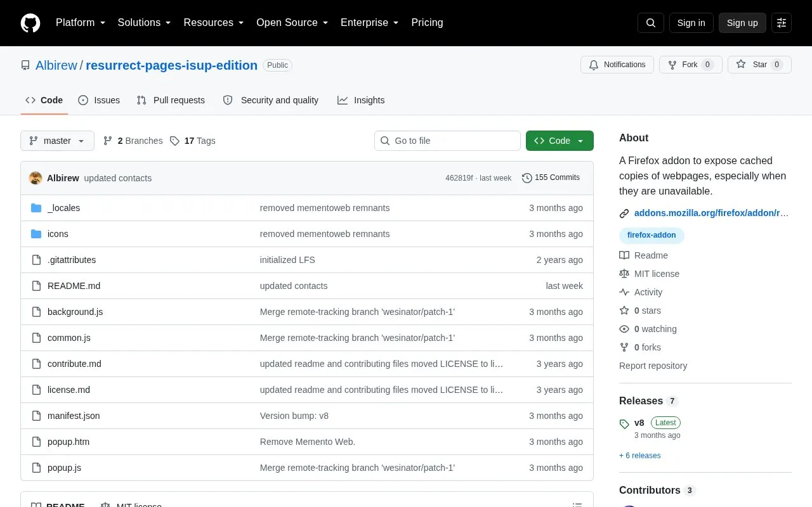This screenshot has width=812, height=507.
Task: Click the v8 release tag icon
Action: 624,423
